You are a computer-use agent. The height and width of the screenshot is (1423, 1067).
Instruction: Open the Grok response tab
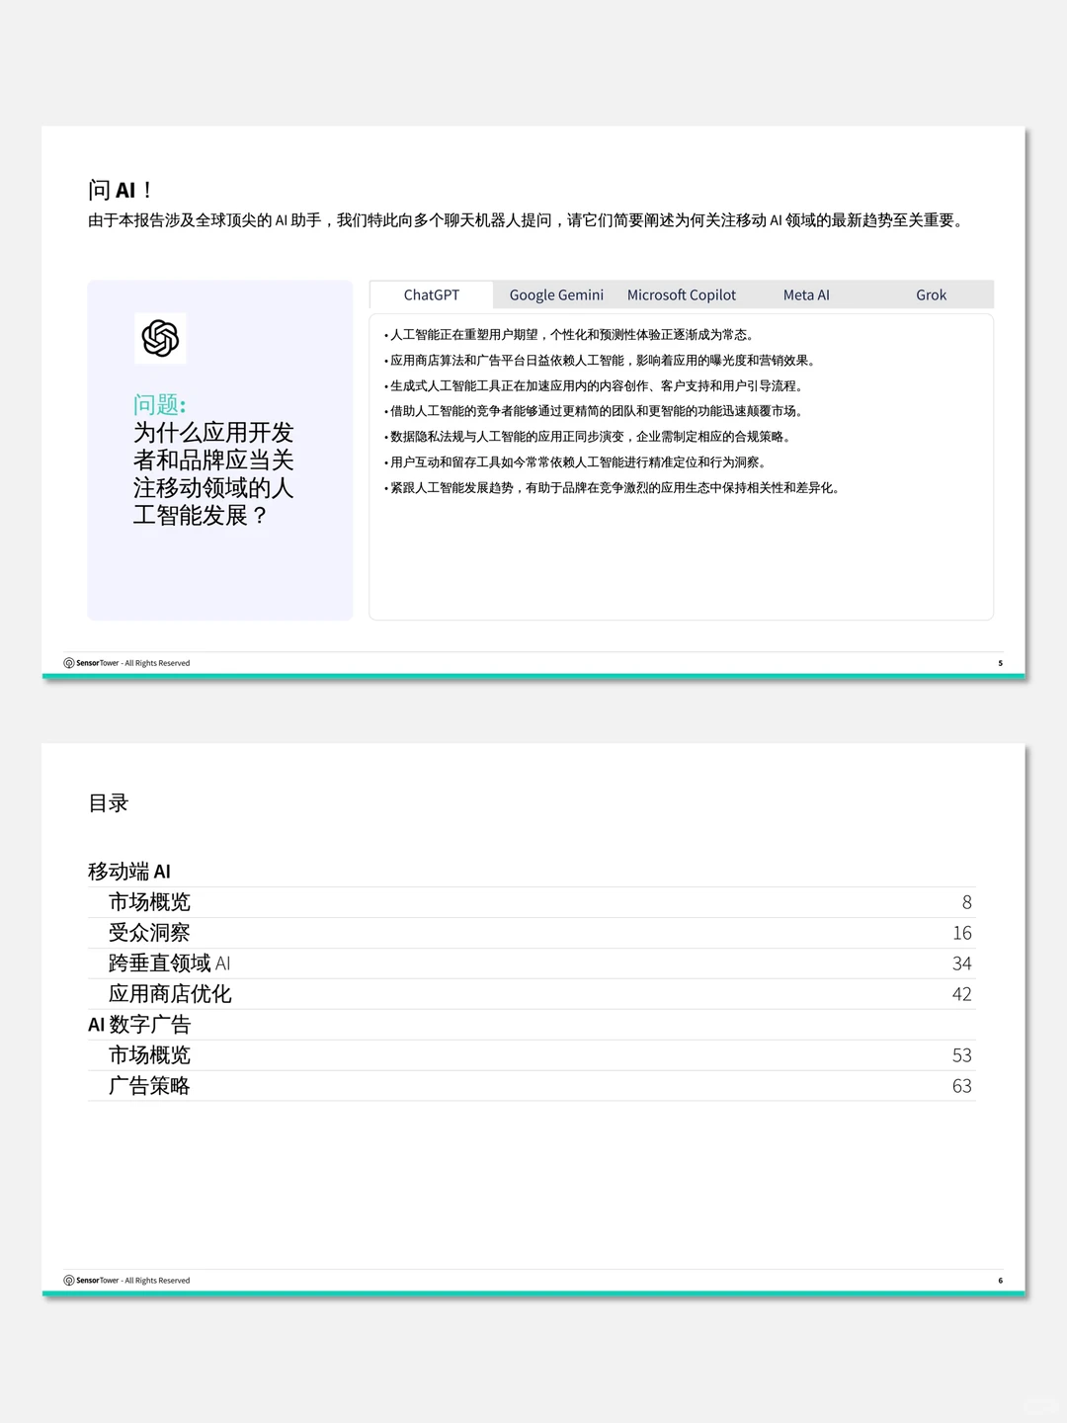click(931, 294)
